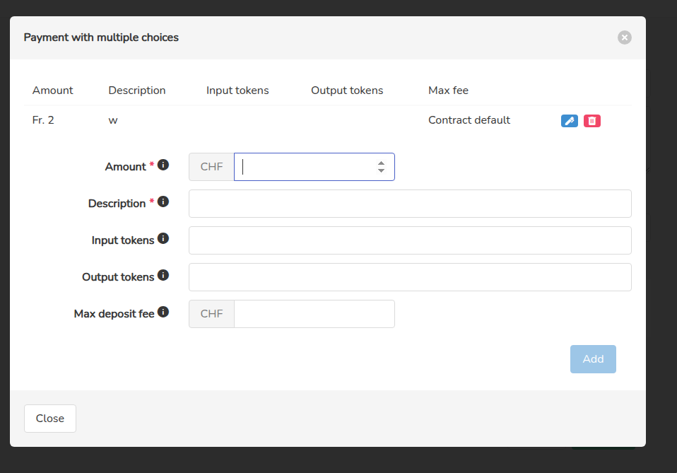Click the 'Description' column header

pos(137,90)
